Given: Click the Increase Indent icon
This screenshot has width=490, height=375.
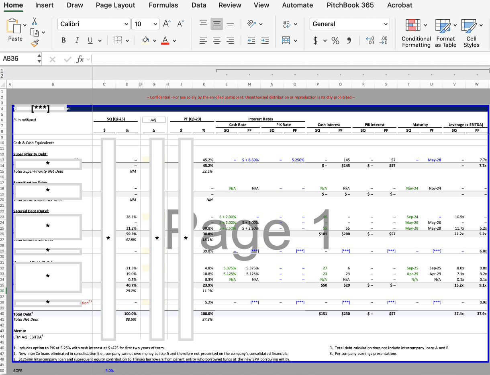Looking at the screenshot, I should tap(265, 40).
